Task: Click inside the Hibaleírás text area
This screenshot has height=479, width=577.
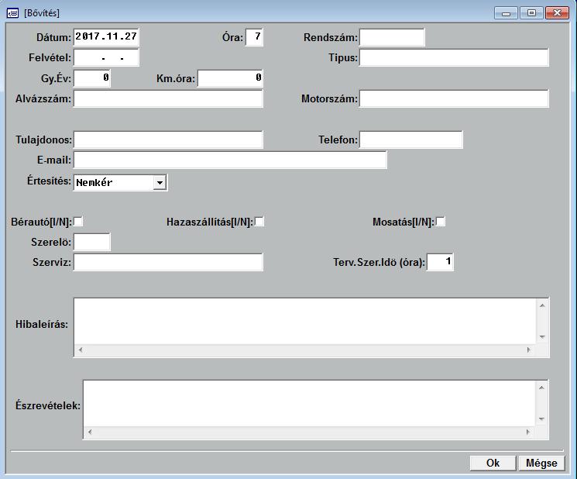Action: [304, 322]
